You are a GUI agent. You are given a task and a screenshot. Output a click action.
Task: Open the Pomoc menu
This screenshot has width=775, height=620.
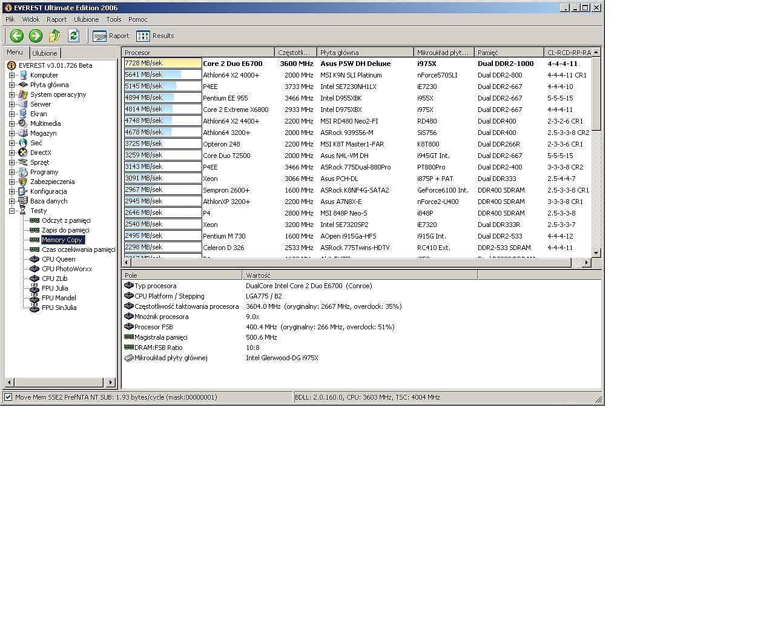(138, 19)
